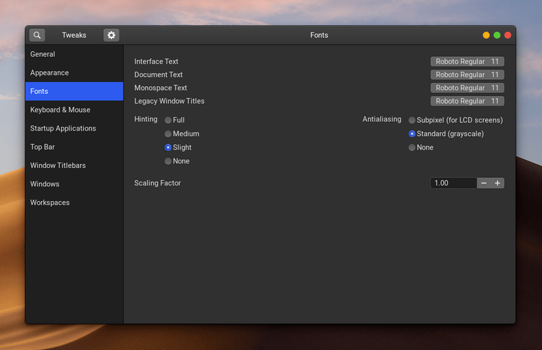The height and width of the screenshot is (350, 542).
Task: Click the search magnifier icon
Action: click(37, 35)
